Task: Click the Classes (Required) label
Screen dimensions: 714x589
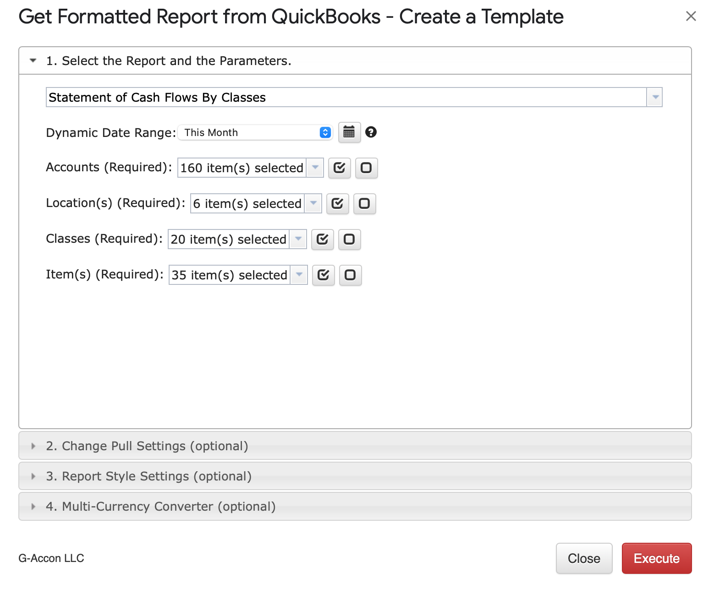Action: pyautogui.click(x=104, y=239)
